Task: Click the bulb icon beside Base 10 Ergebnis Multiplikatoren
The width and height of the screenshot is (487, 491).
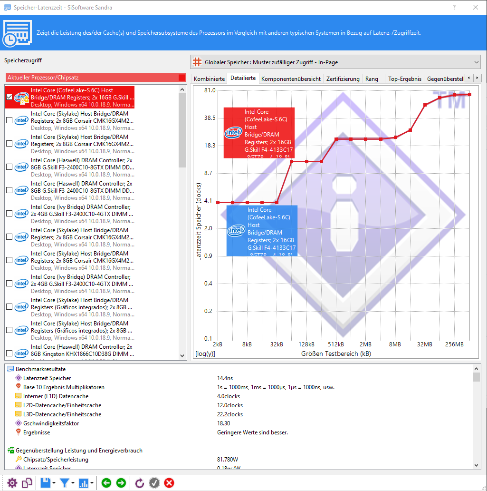Action: pos(19,387)
